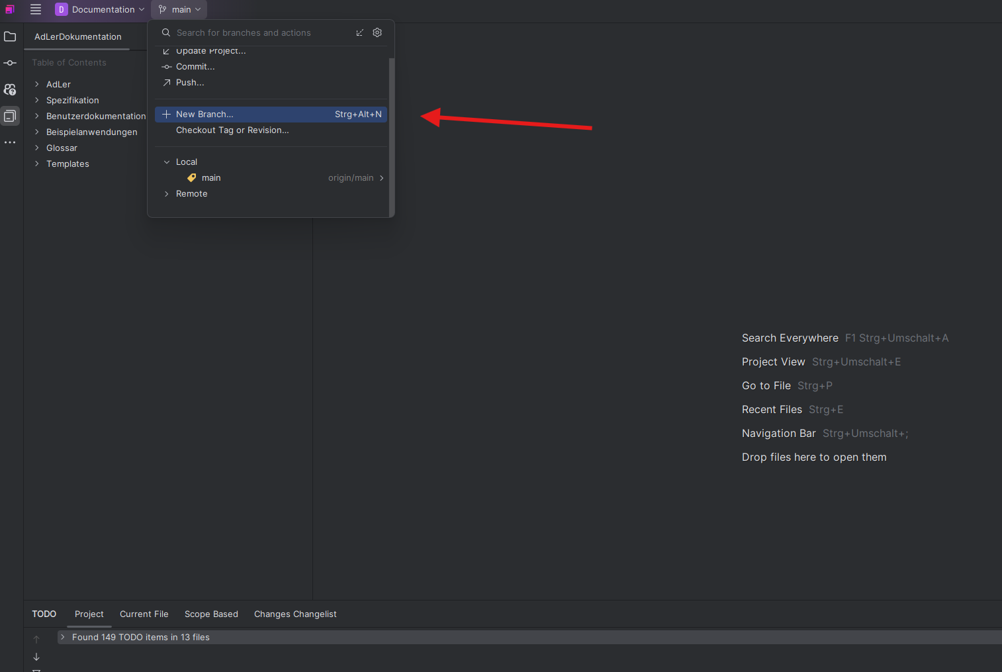The image size is (1002, 672).
Task: Open the Documentation project dropdown
Action: tap(100, 9)
